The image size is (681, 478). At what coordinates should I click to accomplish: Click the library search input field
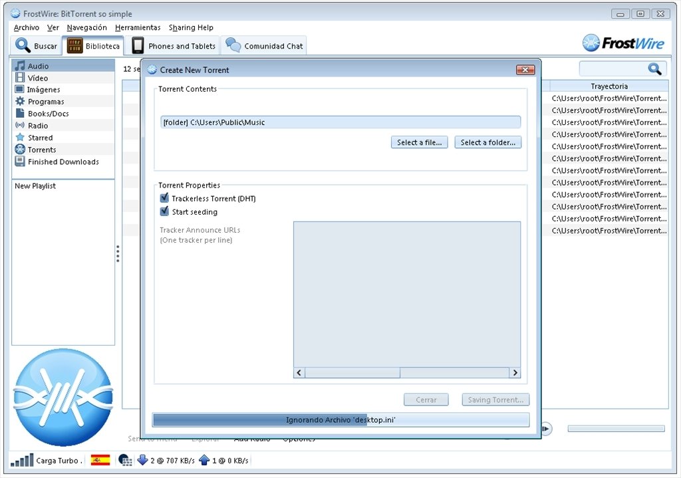point(613,68)
